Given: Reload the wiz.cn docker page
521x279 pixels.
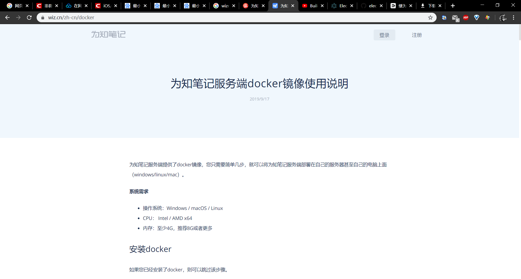Looking at the screenshot, I should [29, 18].
